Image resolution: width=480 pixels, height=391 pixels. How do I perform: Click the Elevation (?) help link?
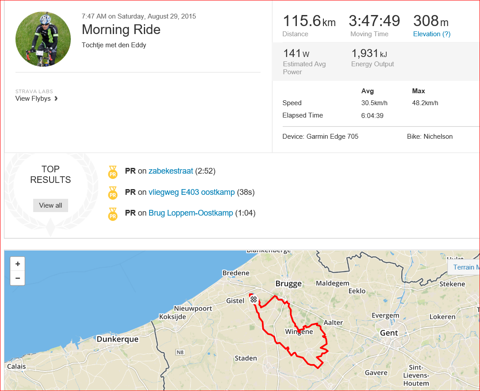pos(432,34)
